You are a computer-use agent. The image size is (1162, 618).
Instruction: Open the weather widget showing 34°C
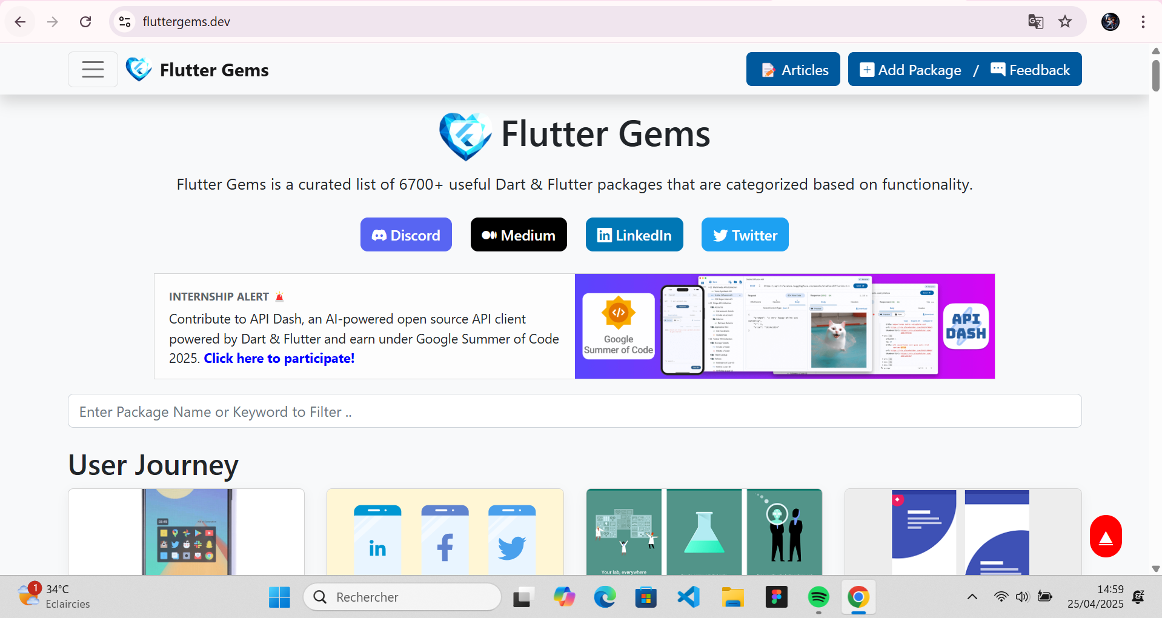pyautogui.click(x=53, y=597)
